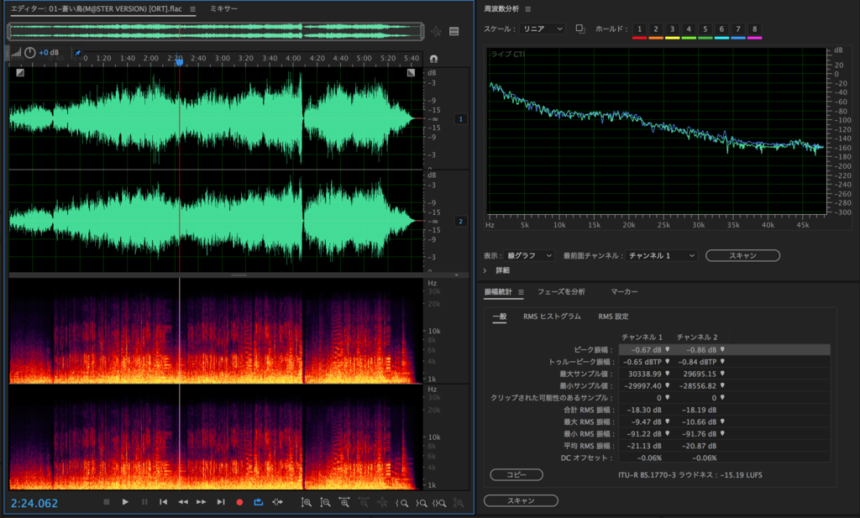
Task: Select the 一般 sub-tab
Action: (499, 317)
